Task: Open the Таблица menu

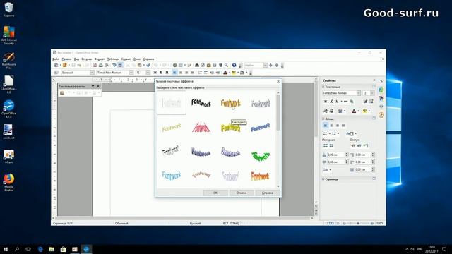Action: (113, 59)
